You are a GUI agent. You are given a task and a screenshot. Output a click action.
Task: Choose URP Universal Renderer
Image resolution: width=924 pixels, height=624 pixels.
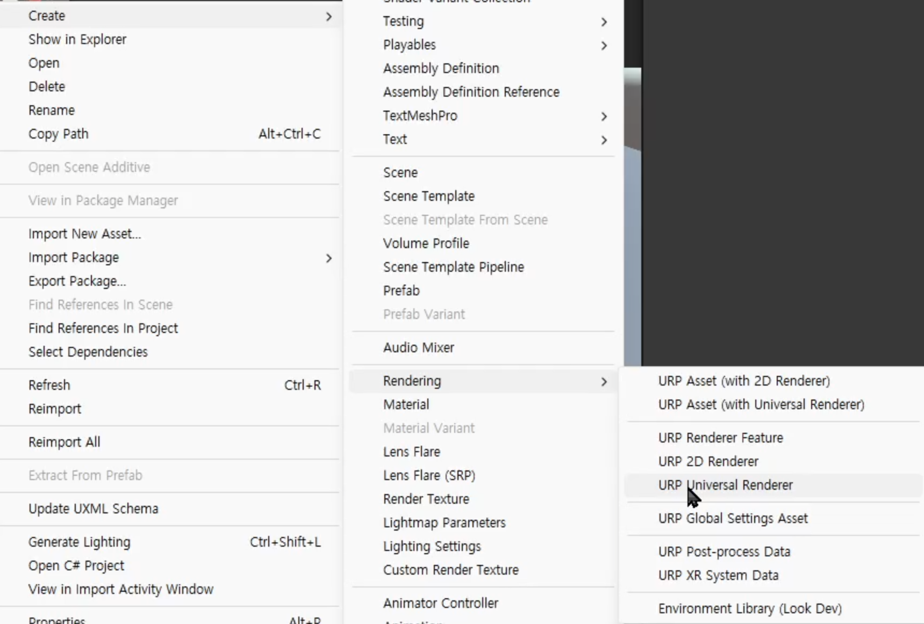[x=773, y=485]
